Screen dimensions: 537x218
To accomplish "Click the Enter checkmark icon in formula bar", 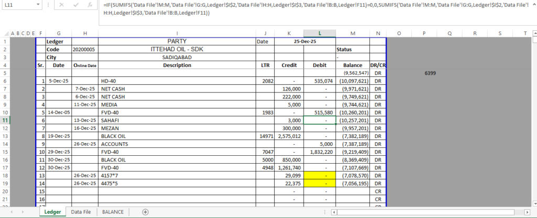I will pos(76,5).
